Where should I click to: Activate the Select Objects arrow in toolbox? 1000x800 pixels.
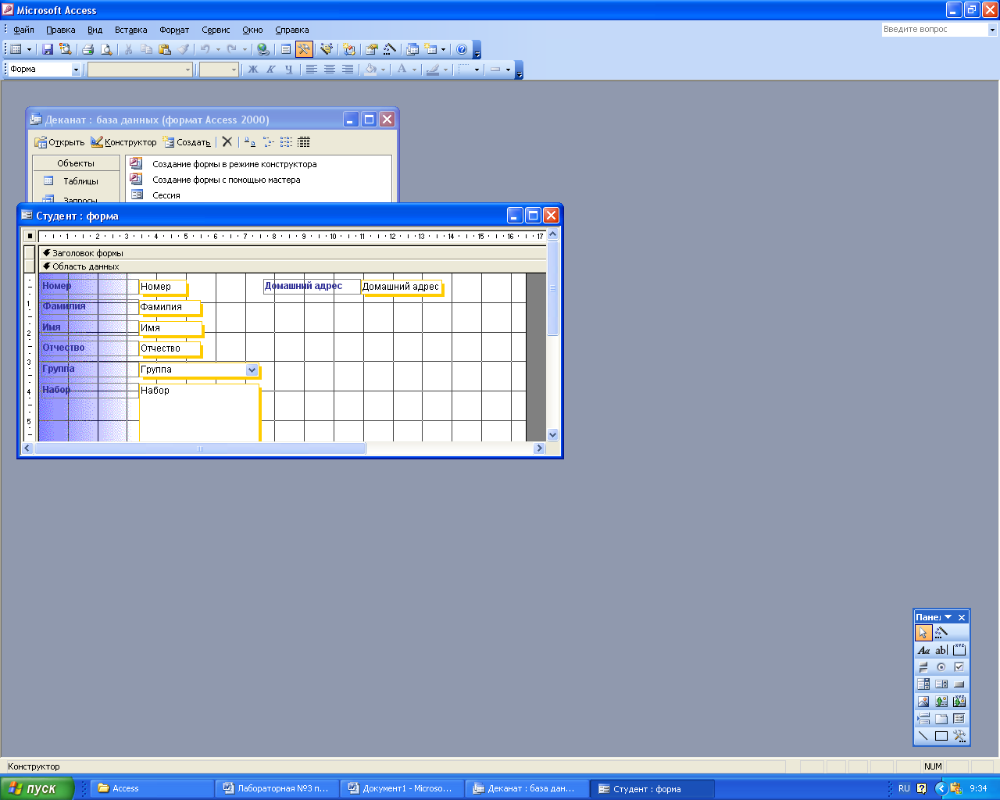pos(923,632)
